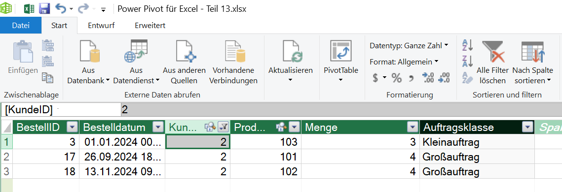Viewport: 562px width, 192px height.
Task: Click the redo arrow icon
Action: pyautogui.click(x=83, y=8)
